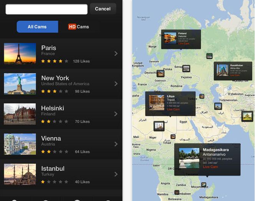Open Live Cam link in Libya popup

pyautogui.click(x=173, y=110)
